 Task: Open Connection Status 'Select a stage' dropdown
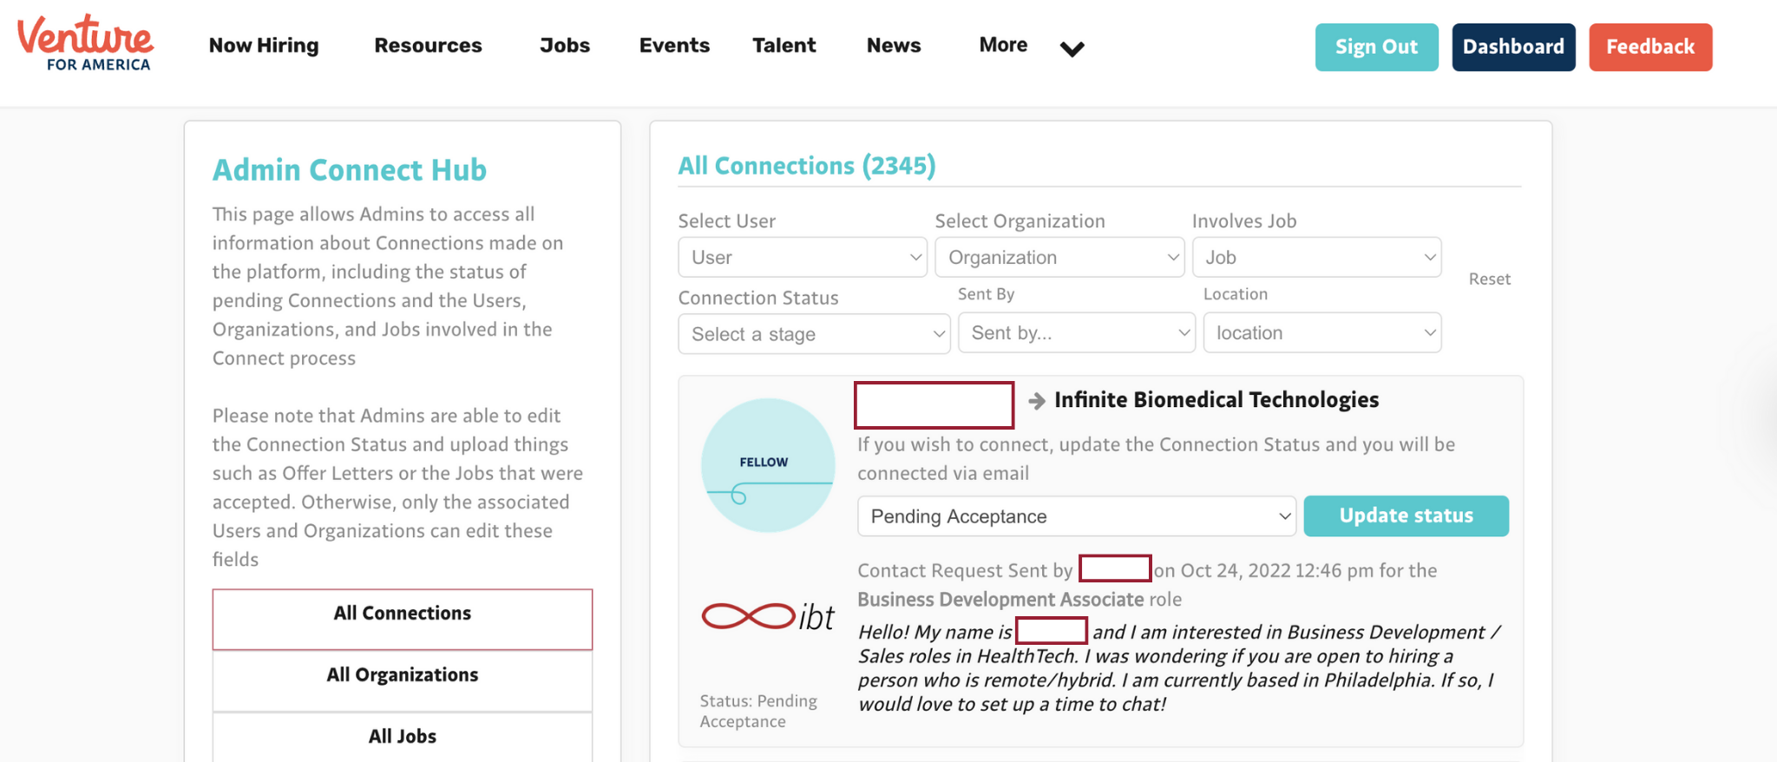coord(814,333)
